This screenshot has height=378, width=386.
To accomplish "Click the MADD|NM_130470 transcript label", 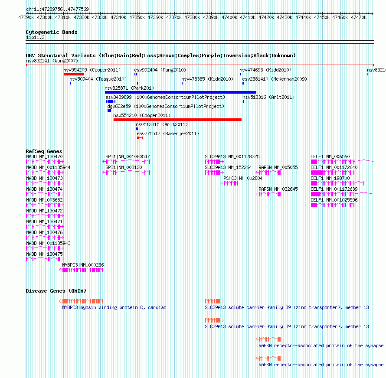I will [x=44, y=156].
